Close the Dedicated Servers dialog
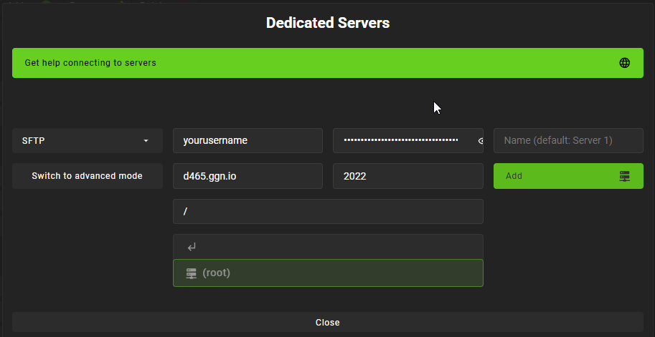 pos(327,323)
